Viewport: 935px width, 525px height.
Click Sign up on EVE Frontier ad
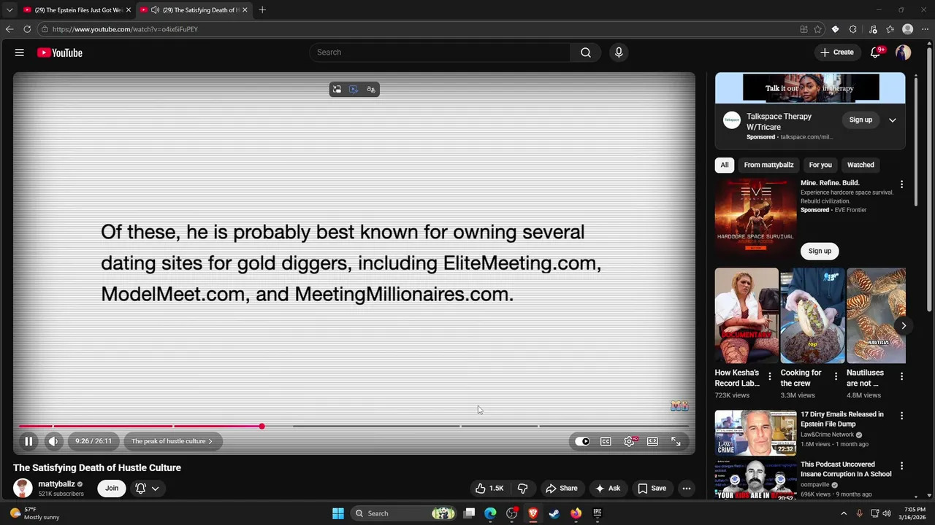[820, 251]
